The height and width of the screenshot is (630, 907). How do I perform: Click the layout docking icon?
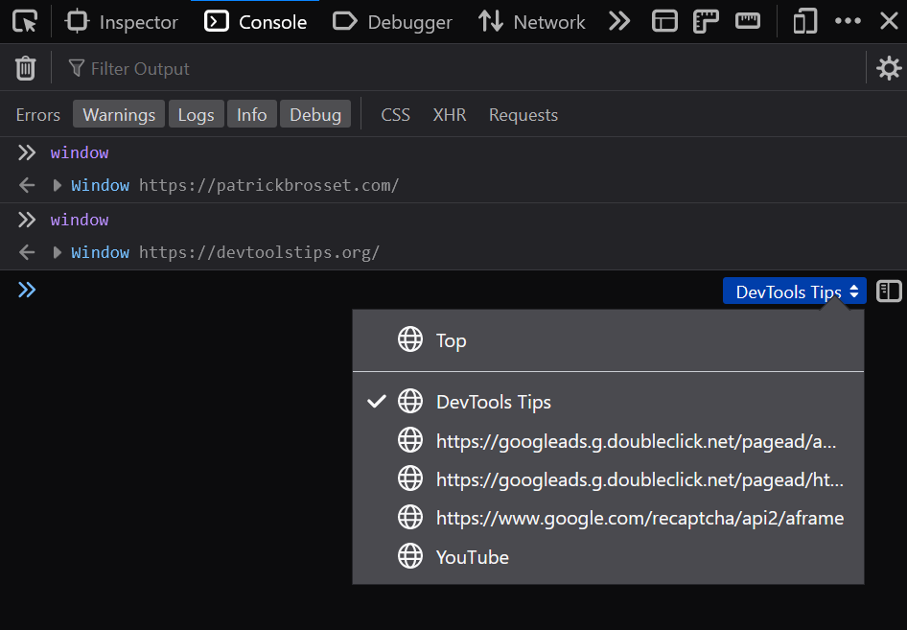664,20
